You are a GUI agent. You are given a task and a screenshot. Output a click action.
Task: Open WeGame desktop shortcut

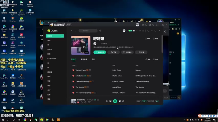coord(22,76)
